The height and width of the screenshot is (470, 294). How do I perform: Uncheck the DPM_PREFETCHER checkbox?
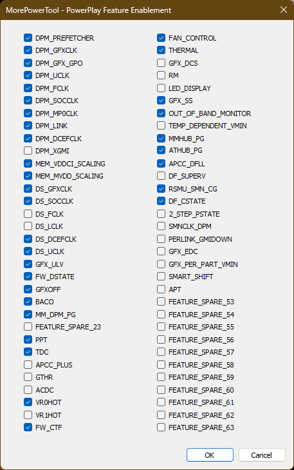[28, 38]
